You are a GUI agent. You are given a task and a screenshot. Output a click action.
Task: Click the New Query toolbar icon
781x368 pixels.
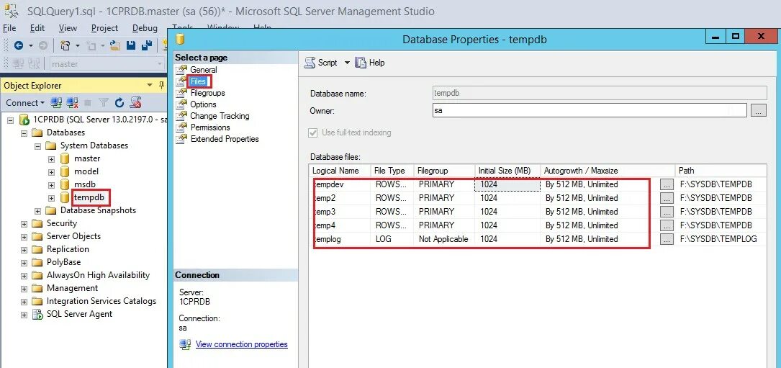coord(65,45)
